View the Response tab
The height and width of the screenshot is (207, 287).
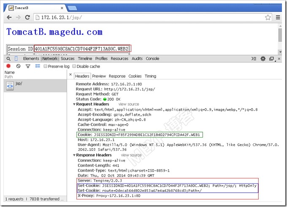(x=117, y=76)
